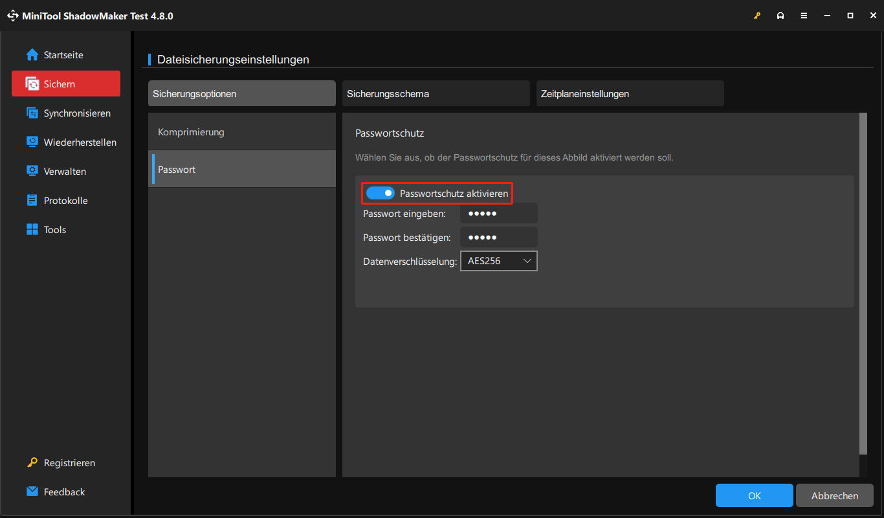This screenshot has height=518, width=884.
Task: Open the Zeitplaneinstellungen tab
Action: point(630,93)
